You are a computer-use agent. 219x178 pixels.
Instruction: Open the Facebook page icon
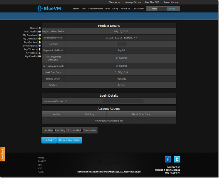pos(168,159)
